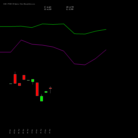Select the green candle for 16 Sep
The width and height of the screenshot is (138, 138).
(x=42, y=99)
